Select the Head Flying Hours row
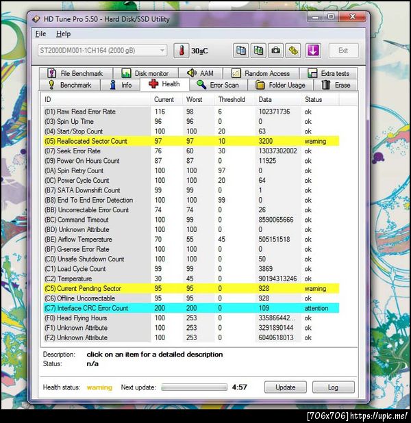 (191, 318)
